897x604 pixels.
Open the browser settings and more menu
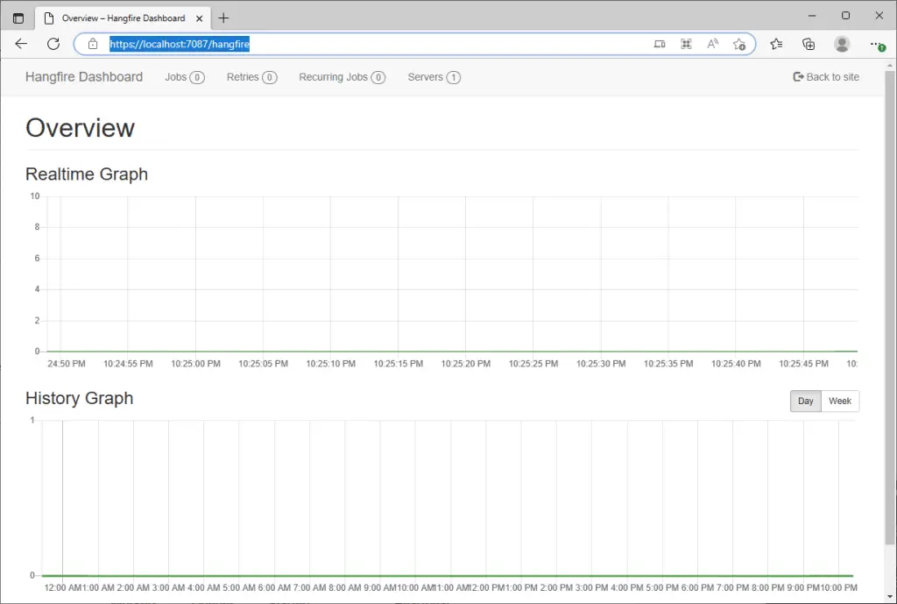[877, 44]
